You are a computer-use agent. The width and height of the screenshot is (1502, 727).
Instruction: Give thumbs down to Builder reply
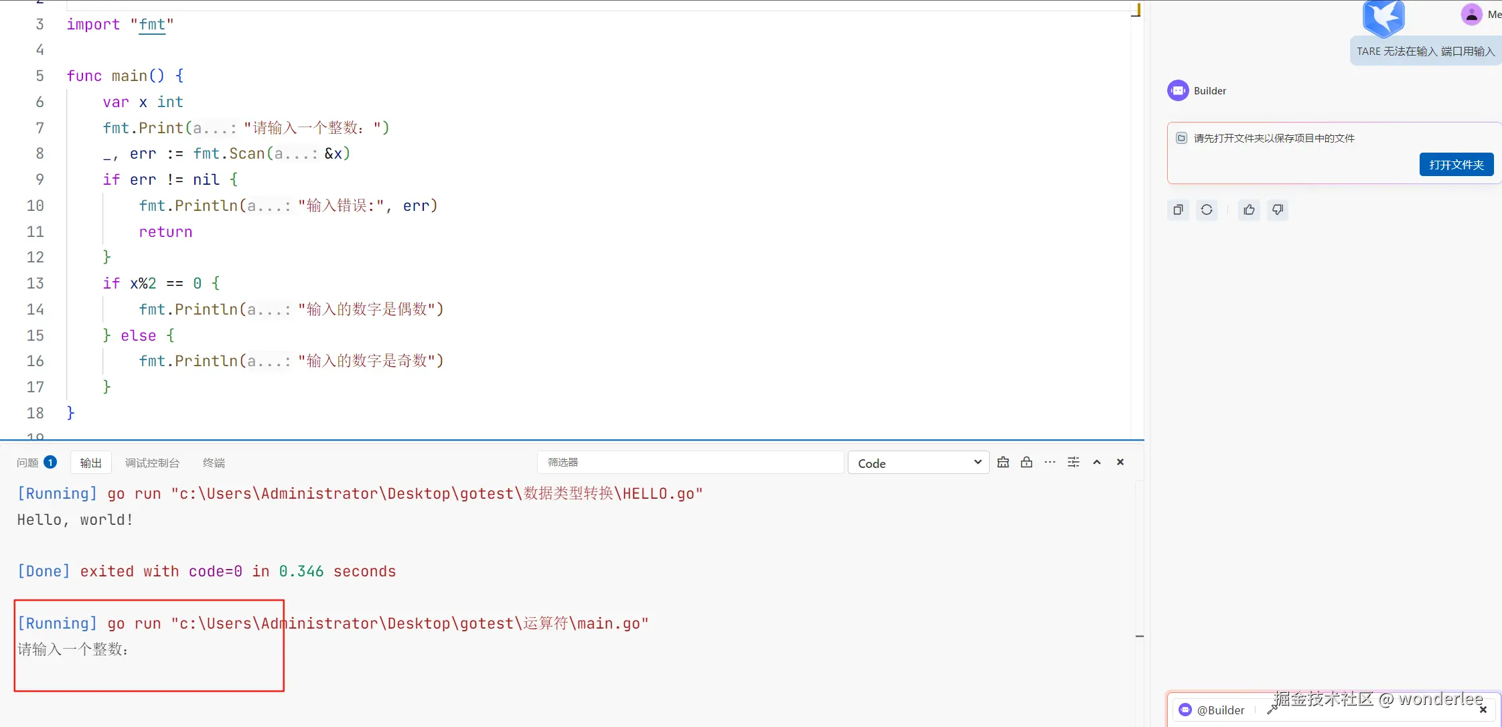click(1278, 210)
